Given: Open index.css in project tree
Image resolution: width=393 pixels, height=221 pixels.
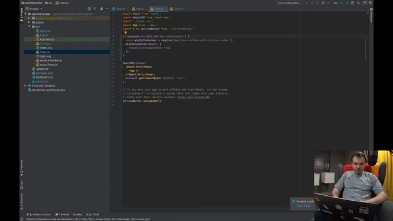Looking at the screenshot, I should (44, 48).
